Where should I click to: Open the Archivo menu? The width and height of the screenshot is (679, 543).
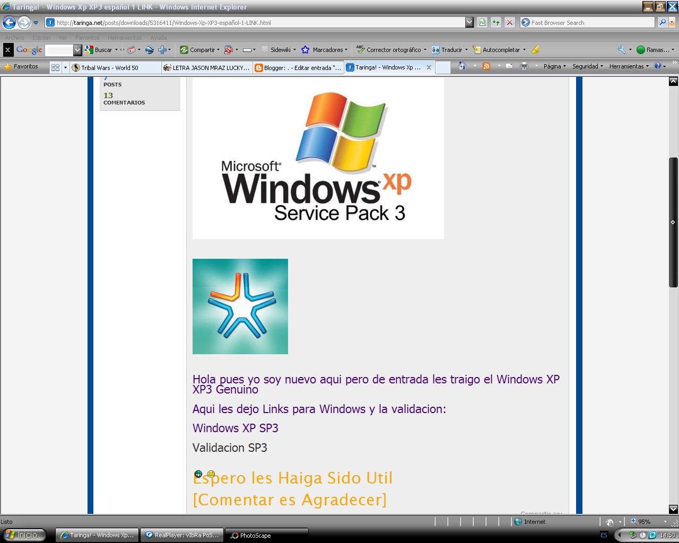[14, 38]
